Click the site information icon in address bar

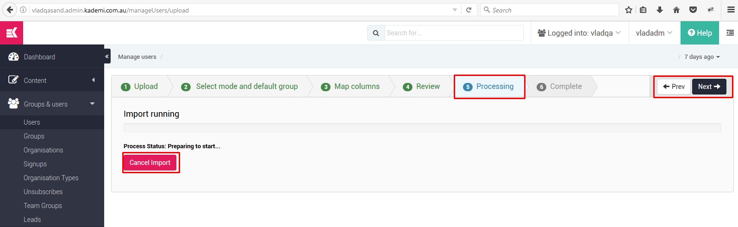pos(23,10)
